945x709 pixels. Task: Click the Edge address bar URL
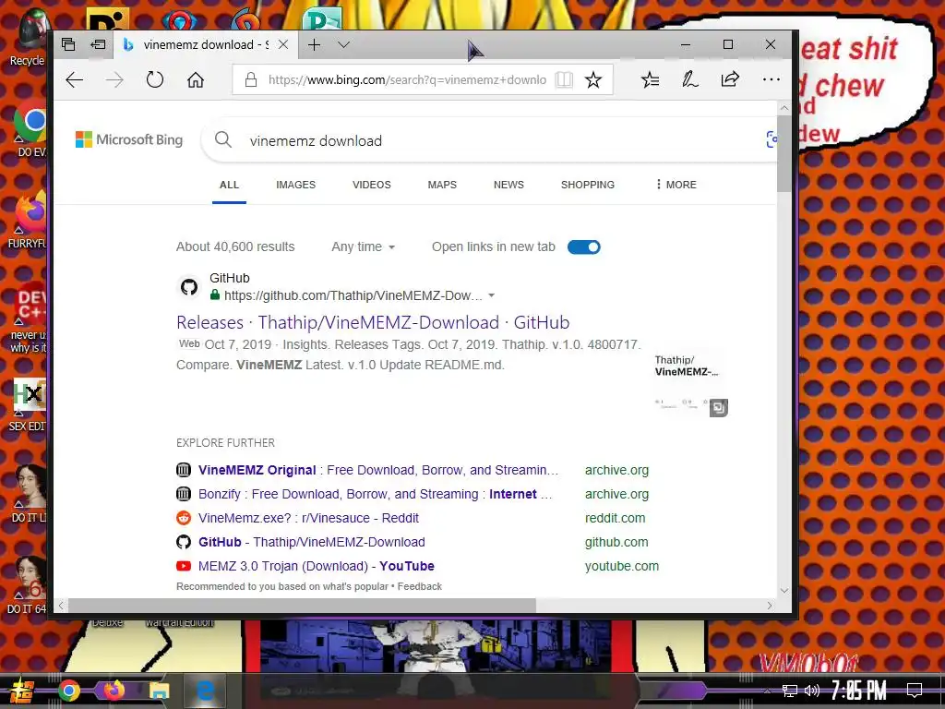407,79
